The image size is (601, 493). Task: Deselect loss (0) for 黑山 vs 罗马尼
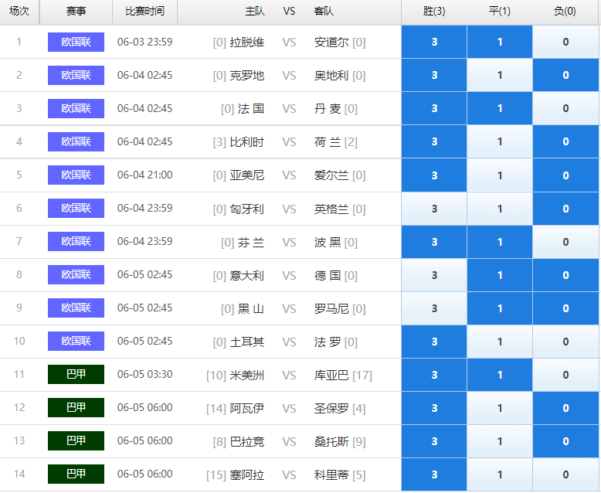pyautogui.click(x=565, y=308)
